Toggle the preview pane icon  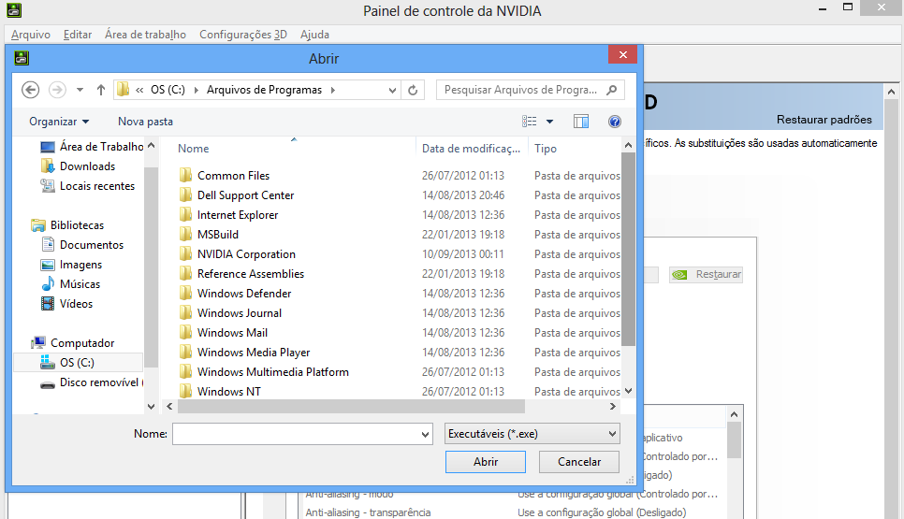(x=581, y=122)
